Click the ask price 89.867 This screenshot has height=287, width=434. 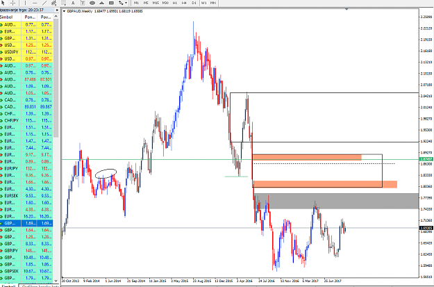[x=46, y=107]
